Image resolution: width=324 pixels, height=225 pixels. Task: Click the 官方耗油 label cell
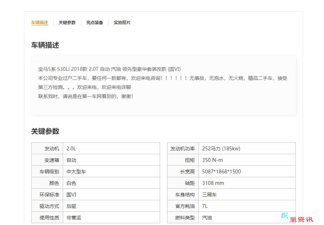click(x=183, y=206)
